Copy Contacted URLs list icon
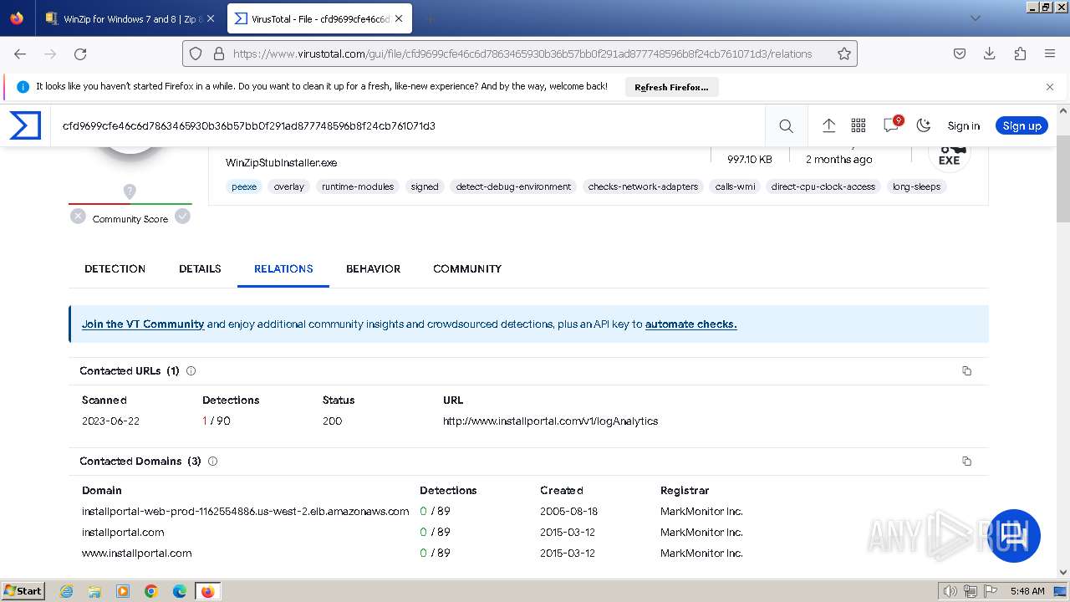Image resolution: width=1070 pixels, height=602 pixels. pyautogui.click(x=967, y=370)
